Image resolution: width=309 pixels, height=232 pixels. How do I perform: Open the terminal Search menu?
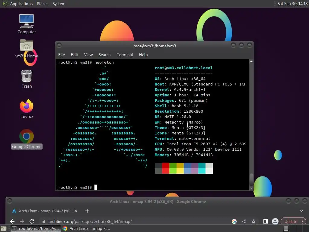[104, 55]
